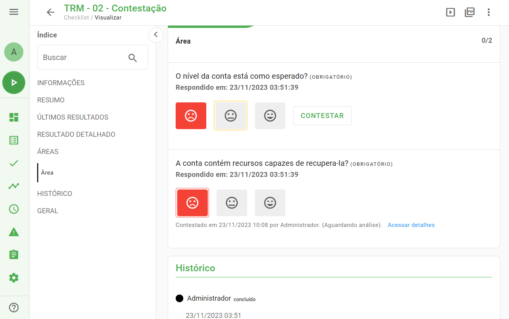
Task: Open the clipboard tasks sidebar icon
Action: coord(14,254)
